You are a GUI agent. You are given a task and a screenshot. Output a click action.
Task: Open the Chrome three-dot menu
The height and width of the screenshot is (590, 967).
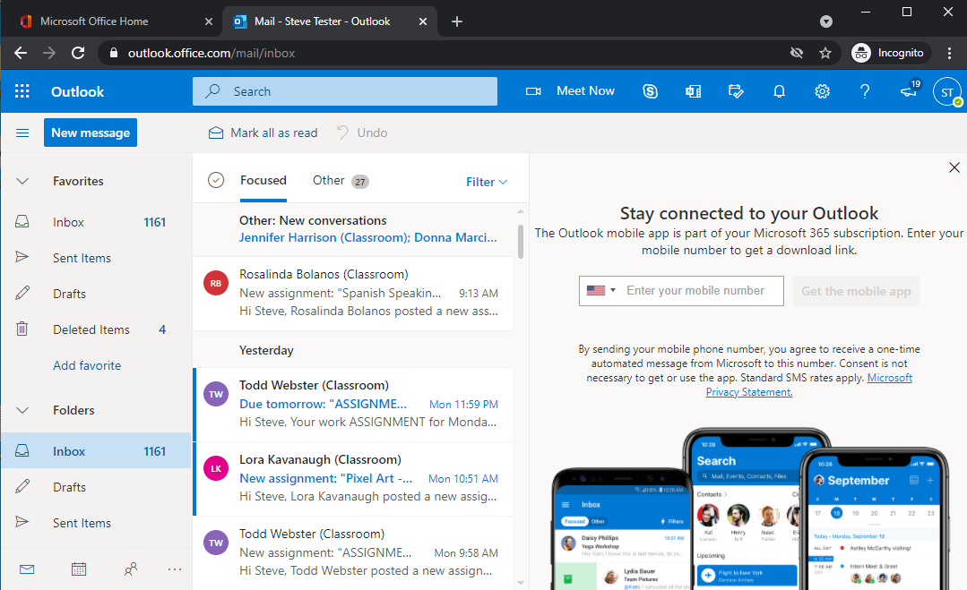(949, 53)
